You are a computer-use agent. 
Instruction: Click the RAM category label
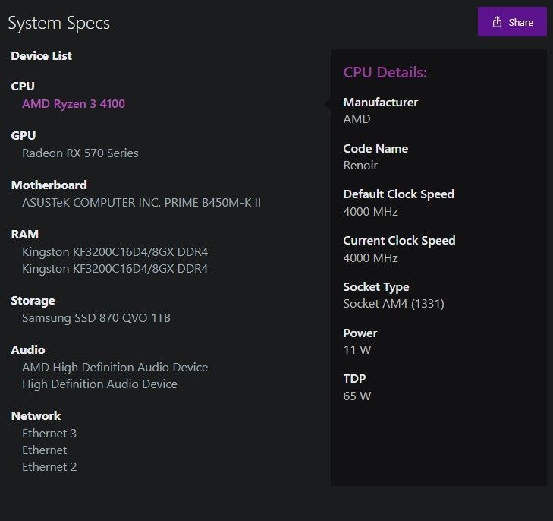[25, 235]
